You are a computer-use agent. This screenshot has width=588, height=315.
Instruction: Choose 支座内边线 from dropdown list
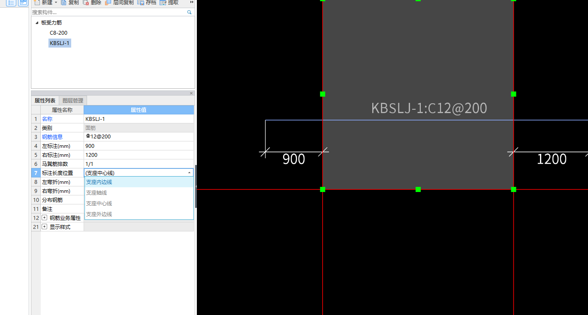point(139,182)
